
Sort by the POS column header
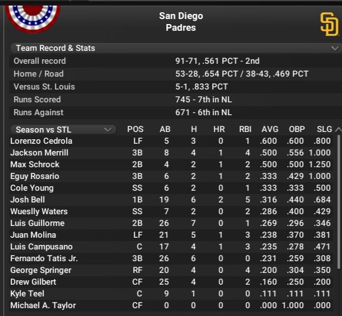(135, 130)
